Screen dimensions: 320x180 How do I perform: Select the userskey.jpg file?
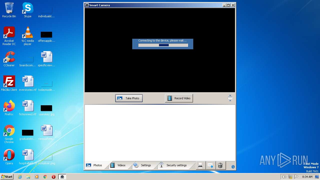click(x=46, y=109)
